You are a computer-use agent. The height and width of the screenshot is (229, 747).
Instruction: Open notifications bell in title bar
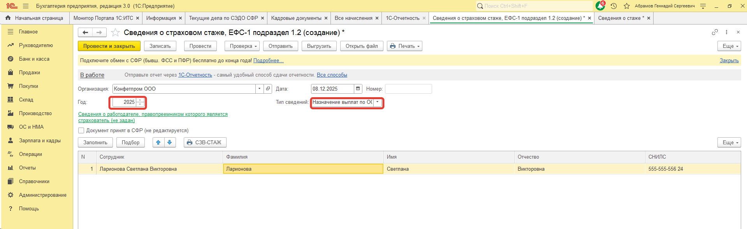600,6
